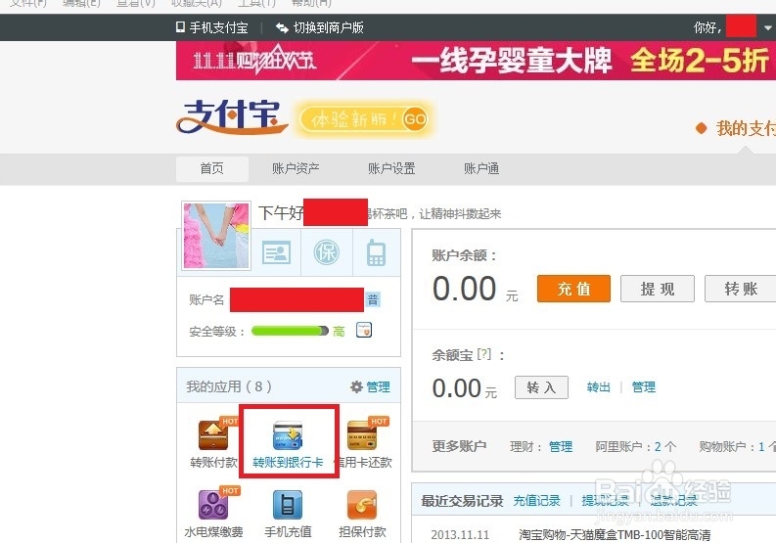Click the 普 account type badge
776x543 pixels.
[x=373, y=299]
